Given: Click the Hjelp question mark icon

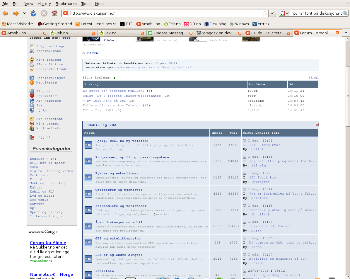Looking at the screenshot, I should [x=32, y=110].
